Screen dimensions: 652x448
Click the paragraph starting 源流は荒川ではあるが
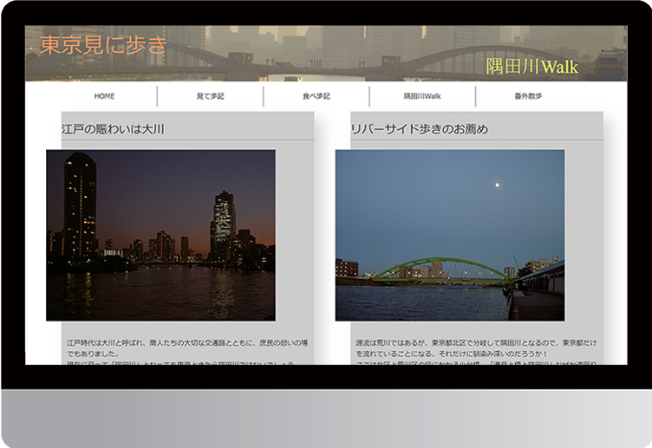click(475, 348)
